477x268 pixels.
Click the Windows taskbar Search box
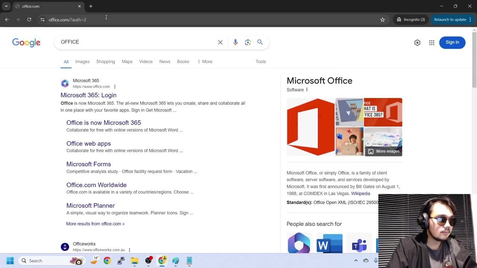pyautogui.click(x=51, y=261)
